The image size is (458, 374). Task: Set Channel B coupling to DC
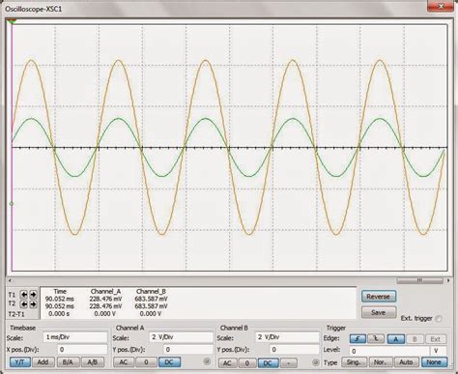tap(268, 362)
